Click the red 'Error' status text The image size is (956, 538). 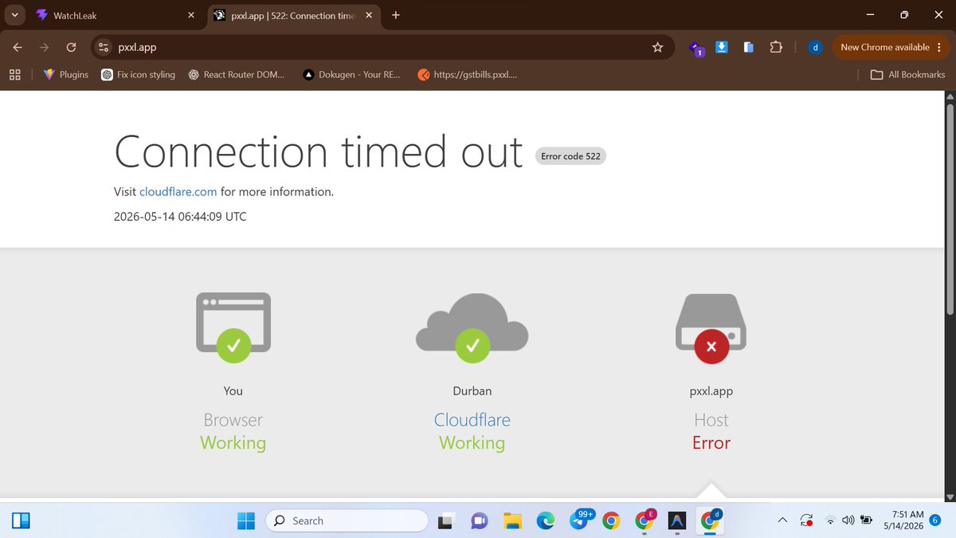click(x=711, y=443)
